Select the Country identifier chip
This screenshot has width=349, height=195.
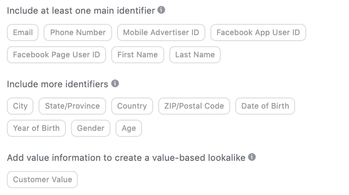tap(132, 106)
